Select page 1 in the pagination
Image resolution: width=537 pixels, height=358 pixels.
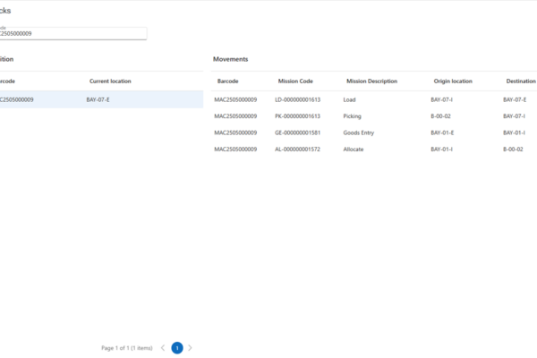[177, 347]
